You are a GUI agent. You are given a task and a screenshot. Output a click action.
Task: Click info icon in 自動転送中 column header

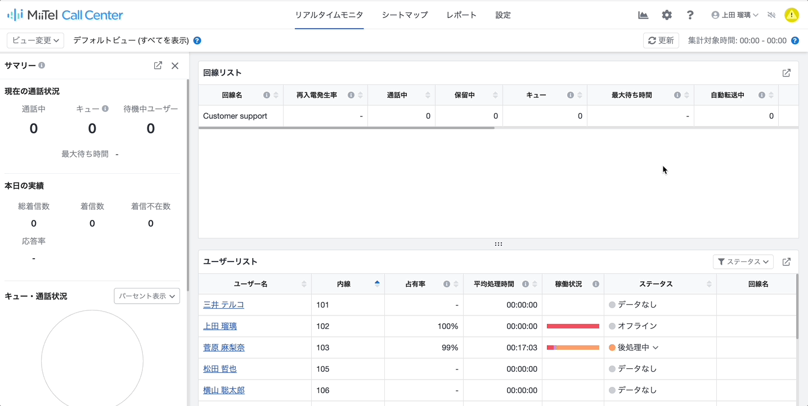click(762, 95)
